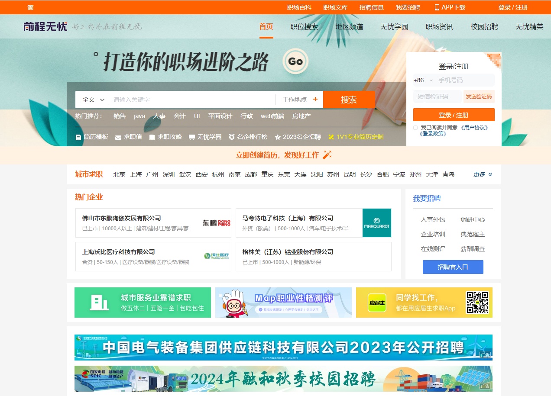Click 招聘信息 in top bar

coord(372,7)
